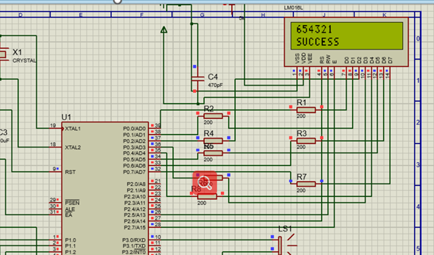Click the 'P1.1' pin label
434x255 pixels.
tap(70, 246)
